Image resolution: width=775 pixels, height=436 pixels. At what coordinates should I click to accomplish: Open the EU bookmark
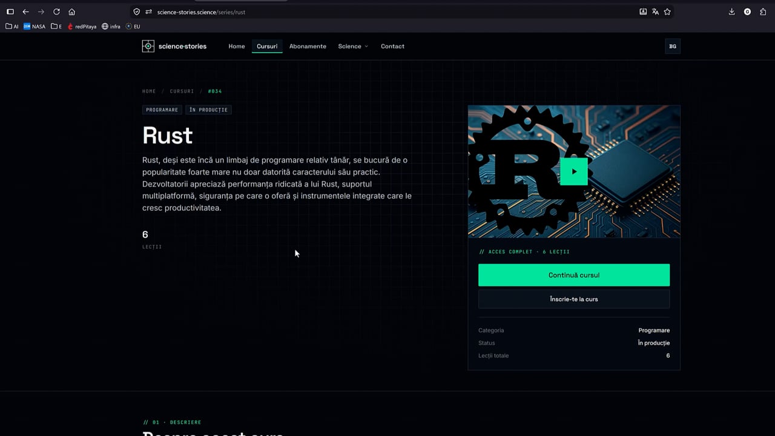(x=133, y=27)
